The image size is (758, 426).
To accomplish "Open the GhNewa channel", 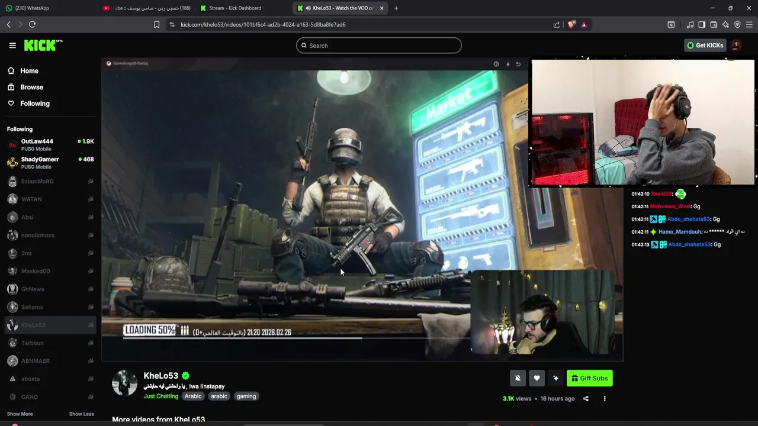I will [50, 289].
